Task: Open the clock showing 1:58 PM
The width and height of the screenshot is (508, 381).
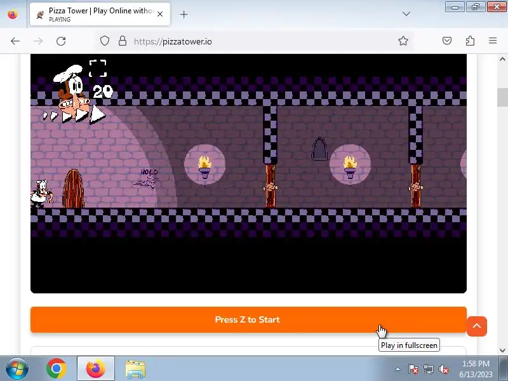Action: [476, 369]
